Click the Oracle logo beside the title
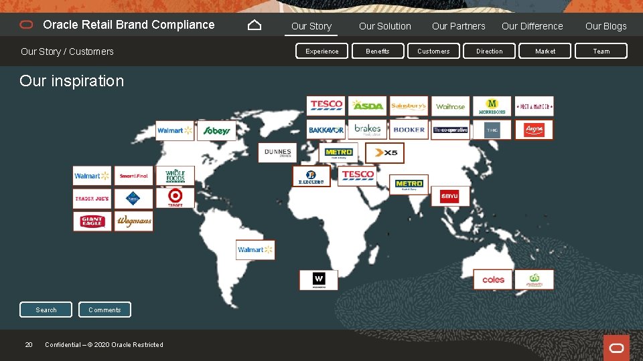 click(x=26, y=25)
